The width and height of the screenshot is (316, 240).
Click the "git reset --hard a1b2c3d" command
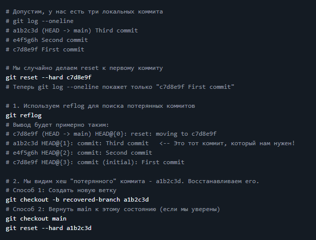coord(48,228)
